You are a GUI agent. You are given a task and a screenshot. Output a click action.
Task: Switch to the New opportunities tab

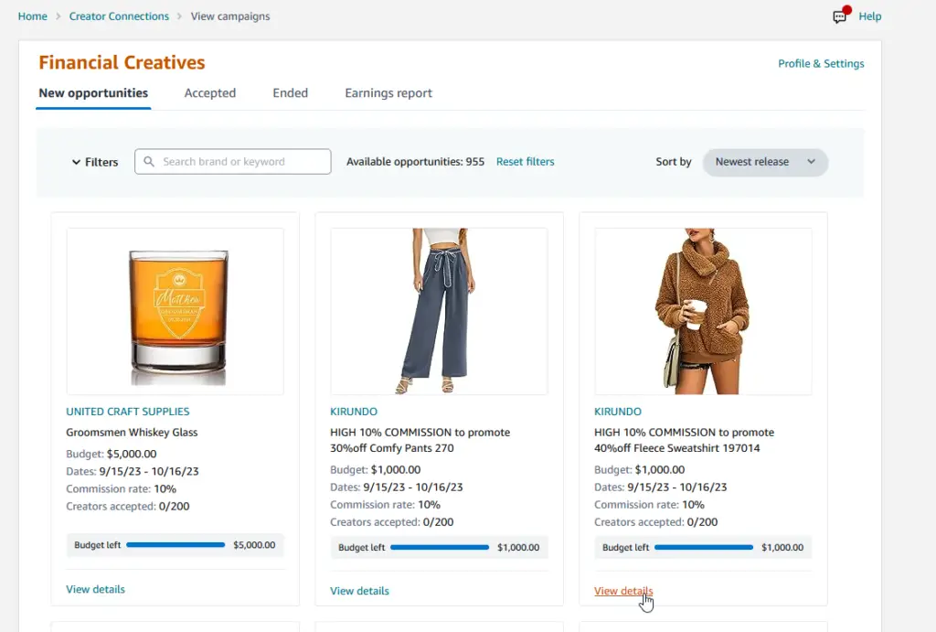93,93
